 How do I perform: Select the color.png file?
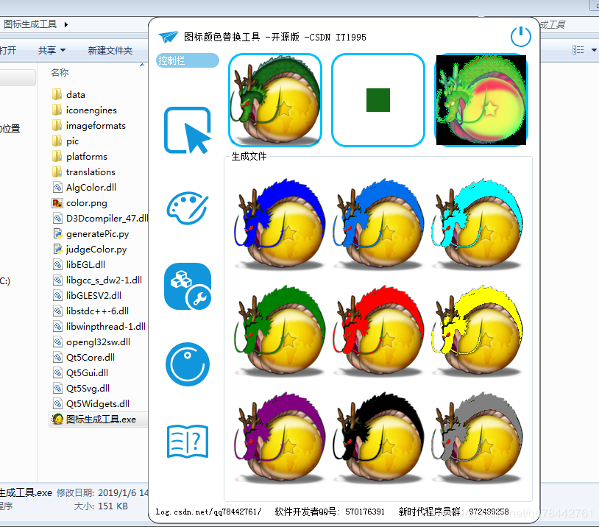[86, 203]
